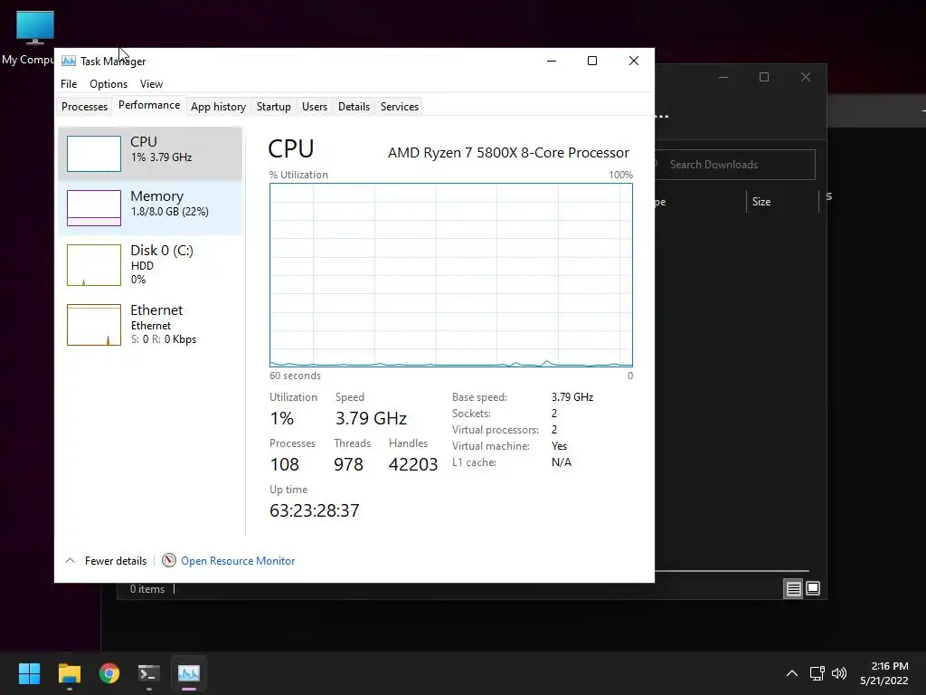
Task: Click the 108 processes count
Action: (285, 464)
